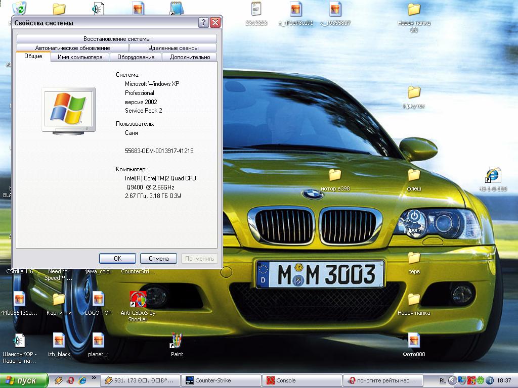Click the first quick launch icon
Image resolution: width=518 pixels, height=388 pixels.
[59, 380]
